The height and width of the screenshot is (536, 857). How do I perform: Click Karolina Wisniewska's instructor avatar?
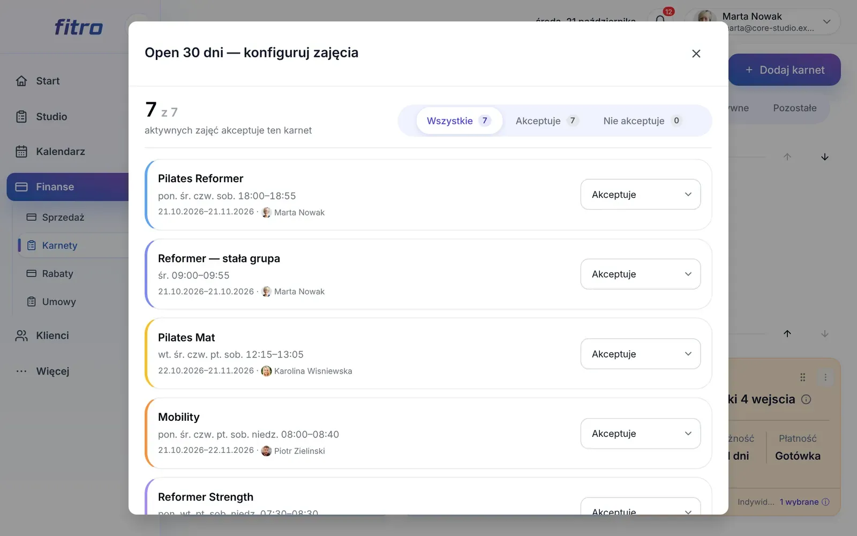click(266, 371)
